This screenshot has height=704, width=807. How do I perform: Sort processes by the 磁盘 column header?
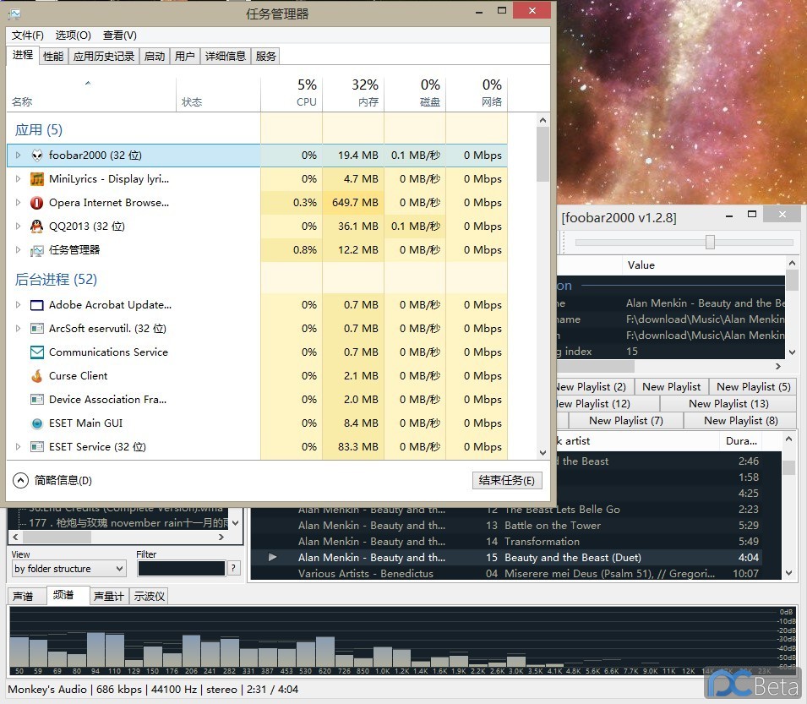point(416,93)
